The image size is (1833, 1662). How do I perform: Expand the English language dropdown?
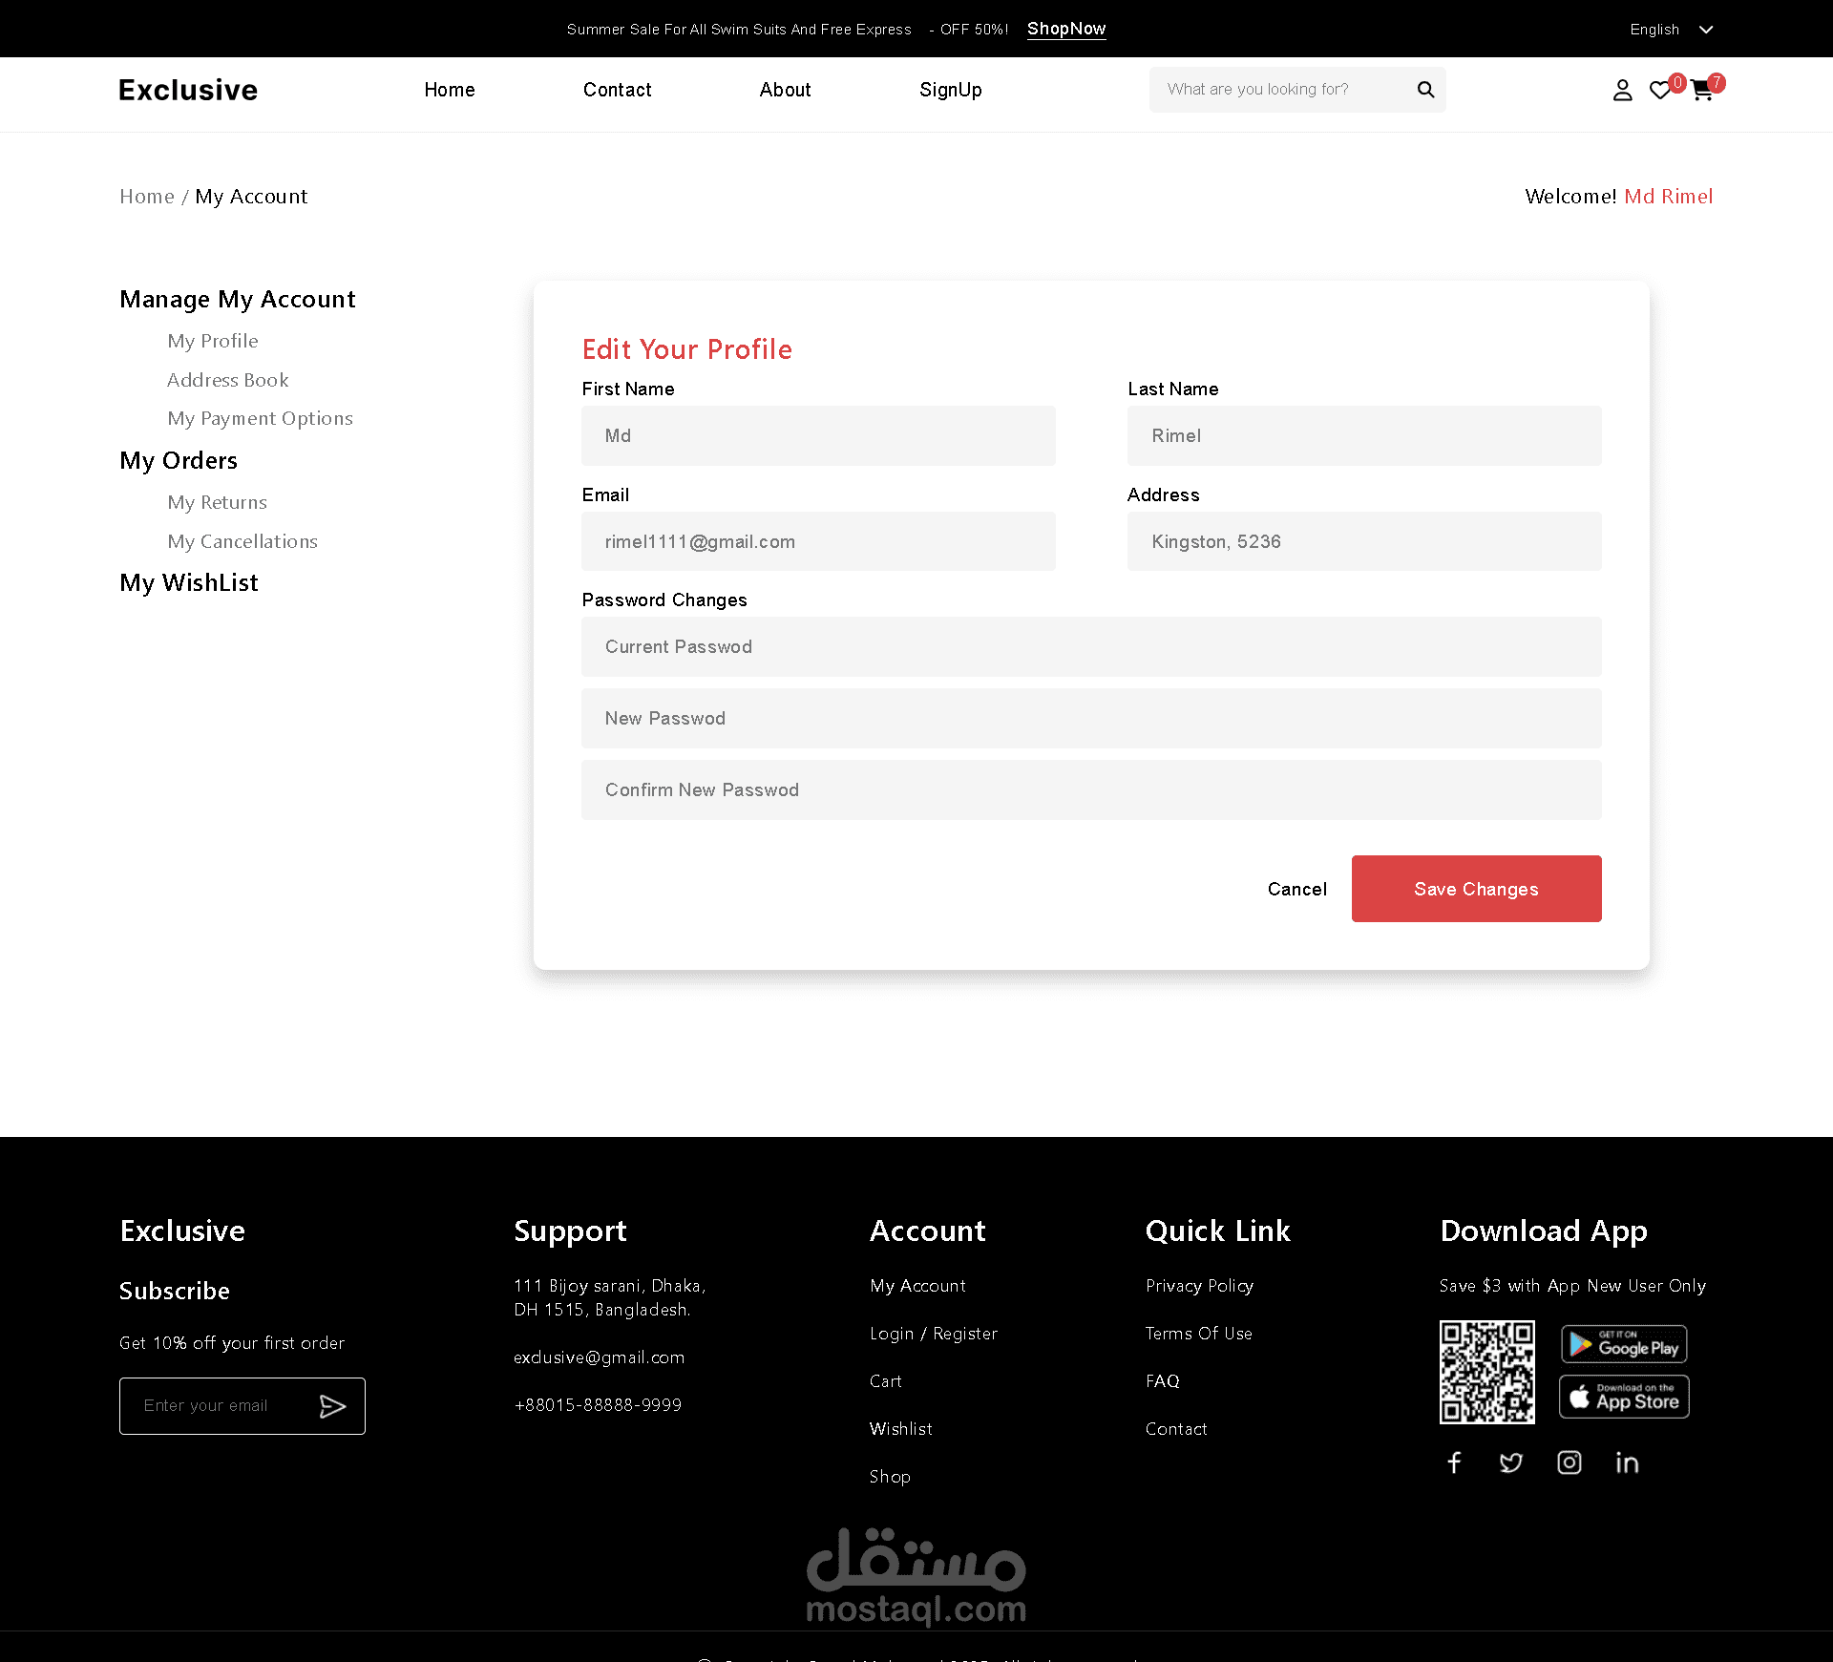1671,30
